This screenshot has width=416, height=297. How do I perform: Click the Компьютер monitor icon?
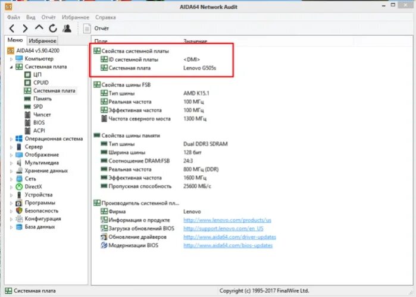[19, 58]
